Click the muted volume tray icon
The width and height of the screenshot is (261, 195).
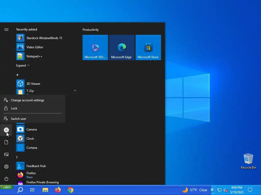click(x=225, y=190)
